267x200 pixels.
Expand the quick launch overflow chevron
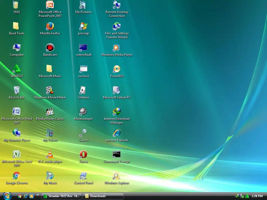[38, 195]
